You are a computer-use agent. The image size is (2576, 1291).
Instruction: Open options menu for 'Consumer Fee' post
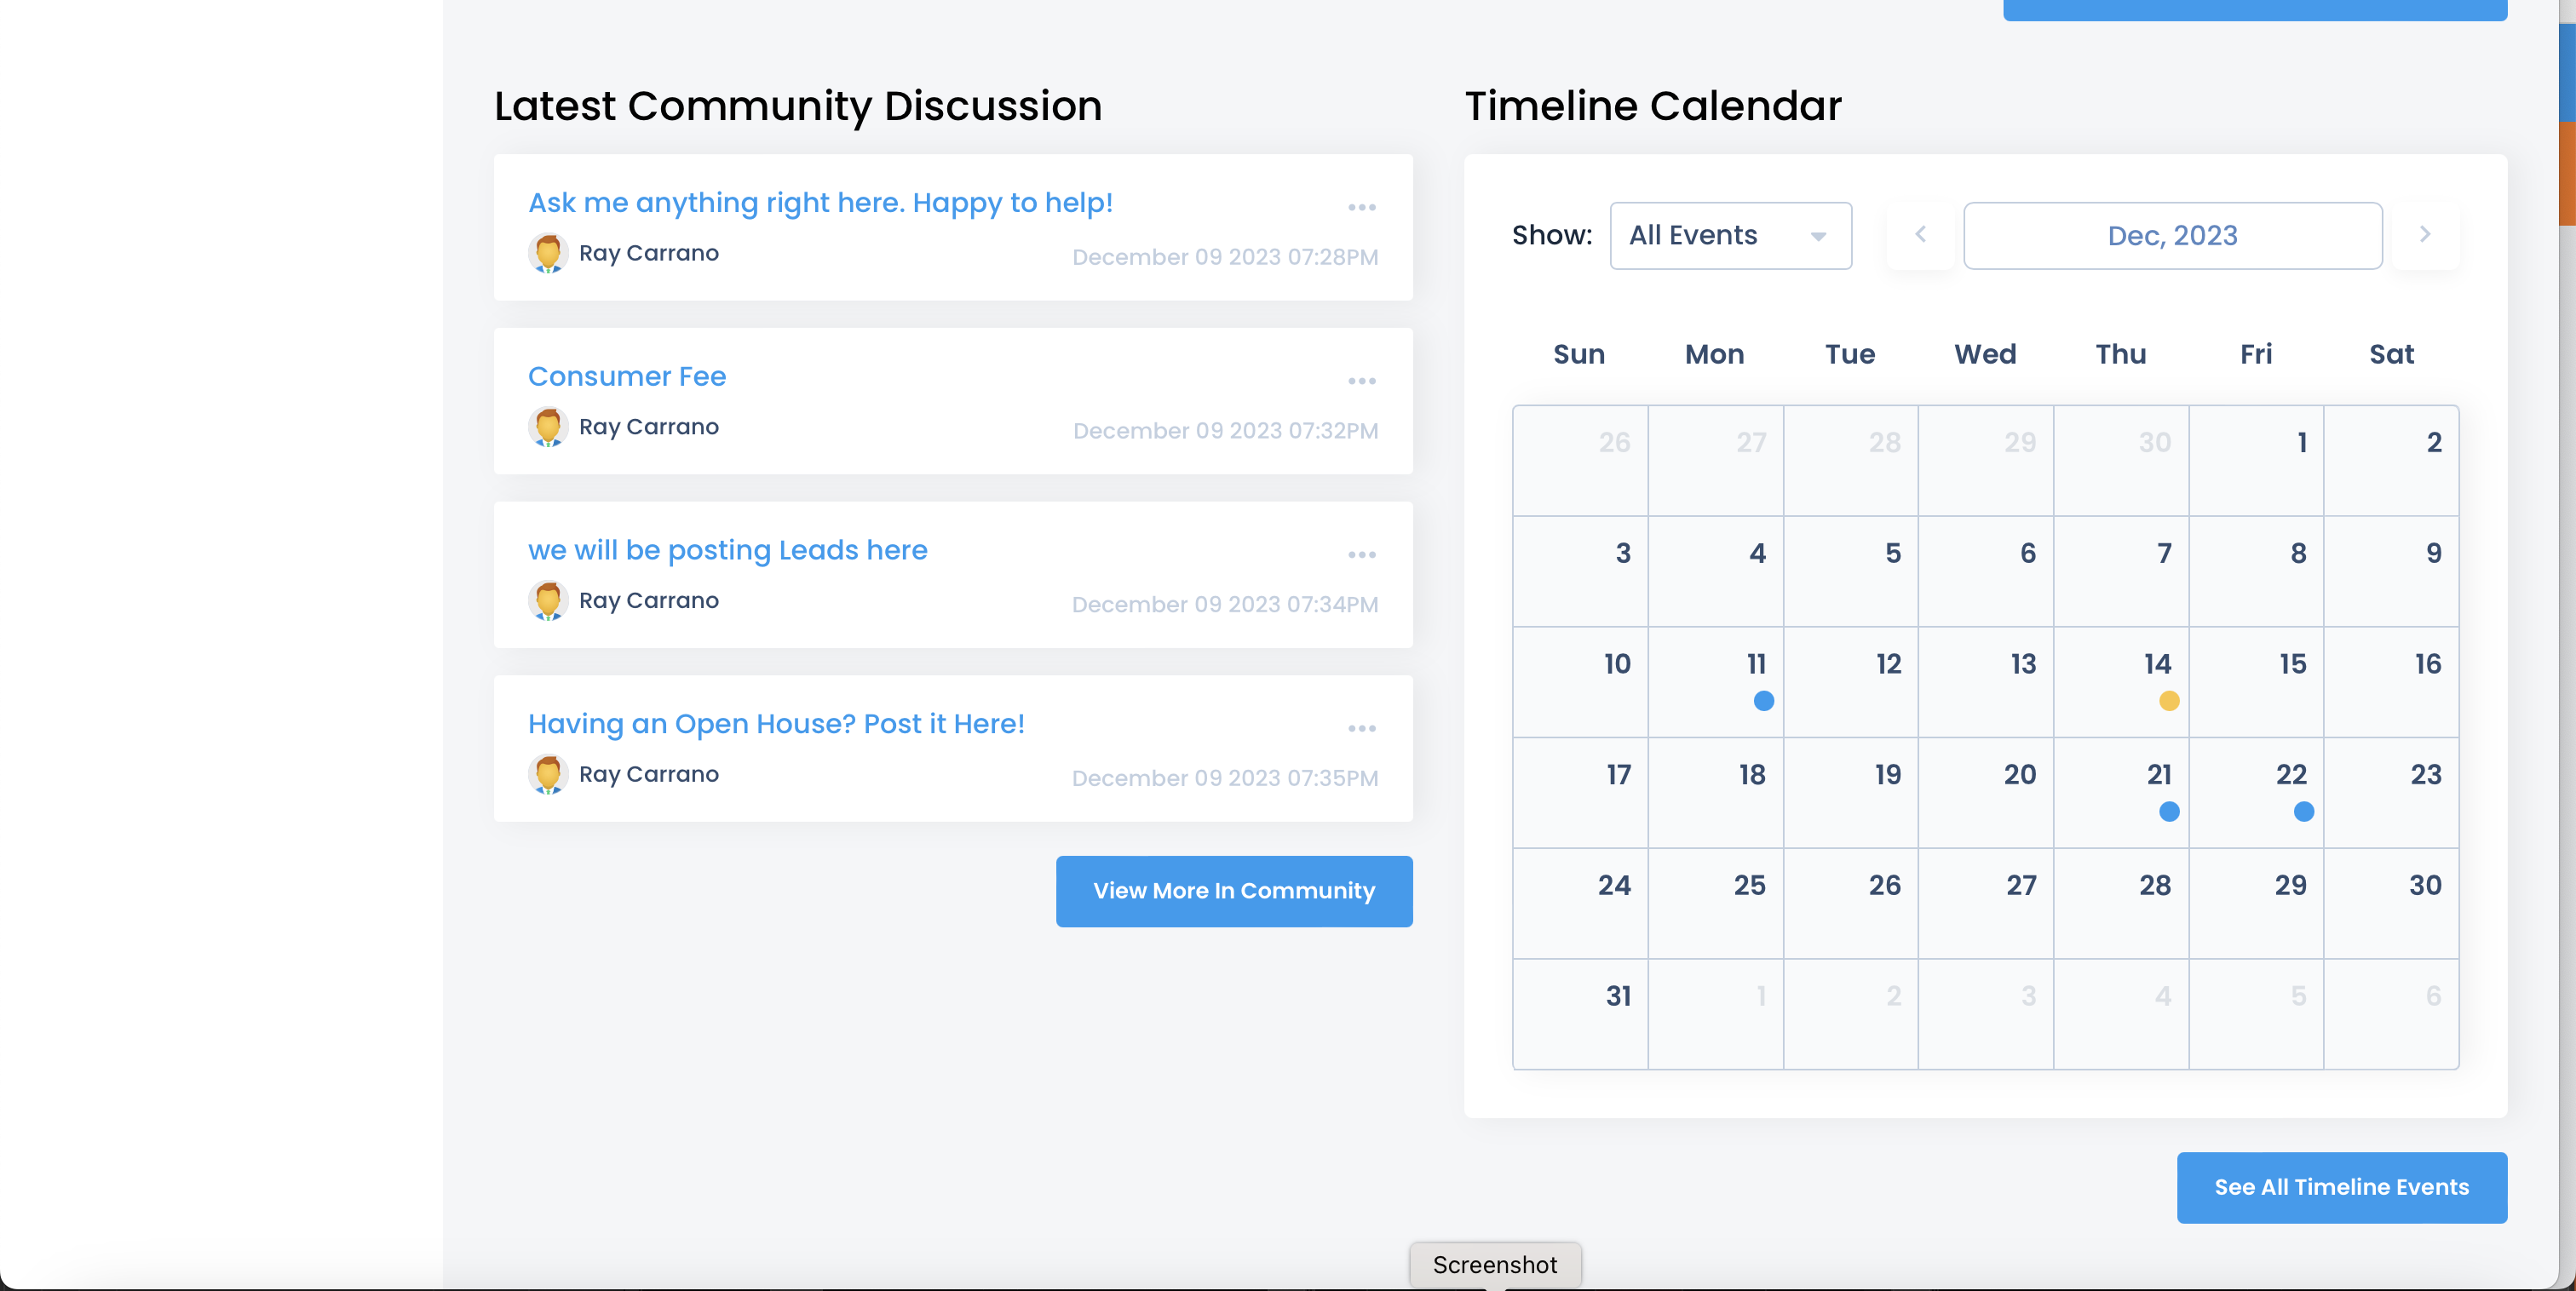tap(1361, 381)
